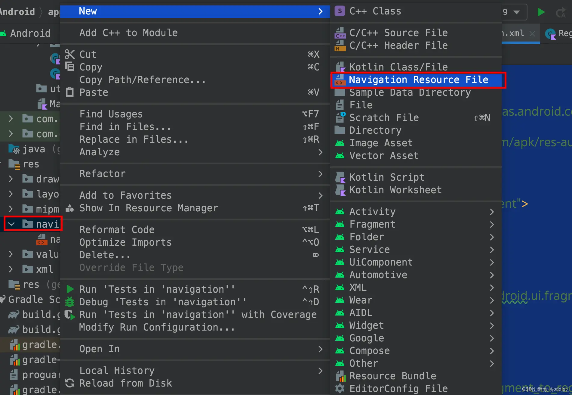Click the Paste clipboard icon
The height and width of the screenshot is (395, 572).
pos(70,92)
